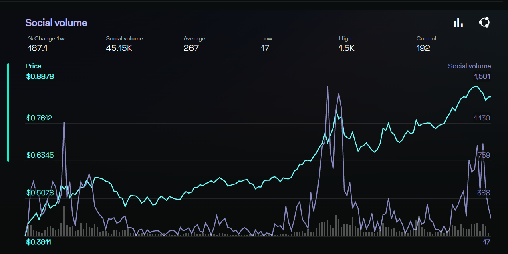Click the Current 192 metric
Image resolution: width=508 pixels, height=254 pixels.
click(x=426, y=44)
